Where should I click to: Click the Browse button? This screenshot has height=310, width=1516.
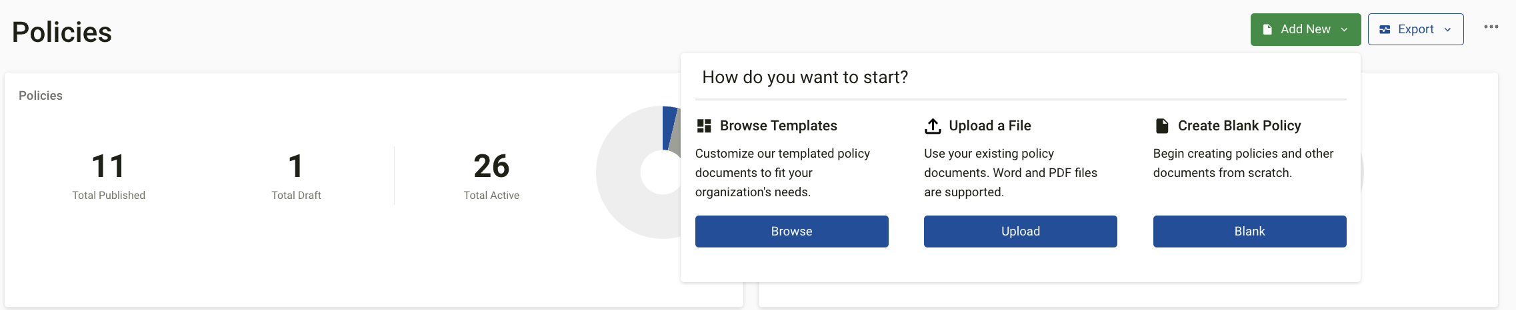click(x=792, y=232)
